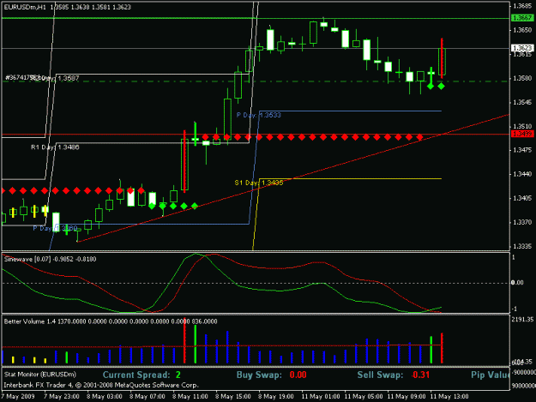Click the 1.3510 price axis label
Screen dimensions: 536x402
click(x=522, y=126)
